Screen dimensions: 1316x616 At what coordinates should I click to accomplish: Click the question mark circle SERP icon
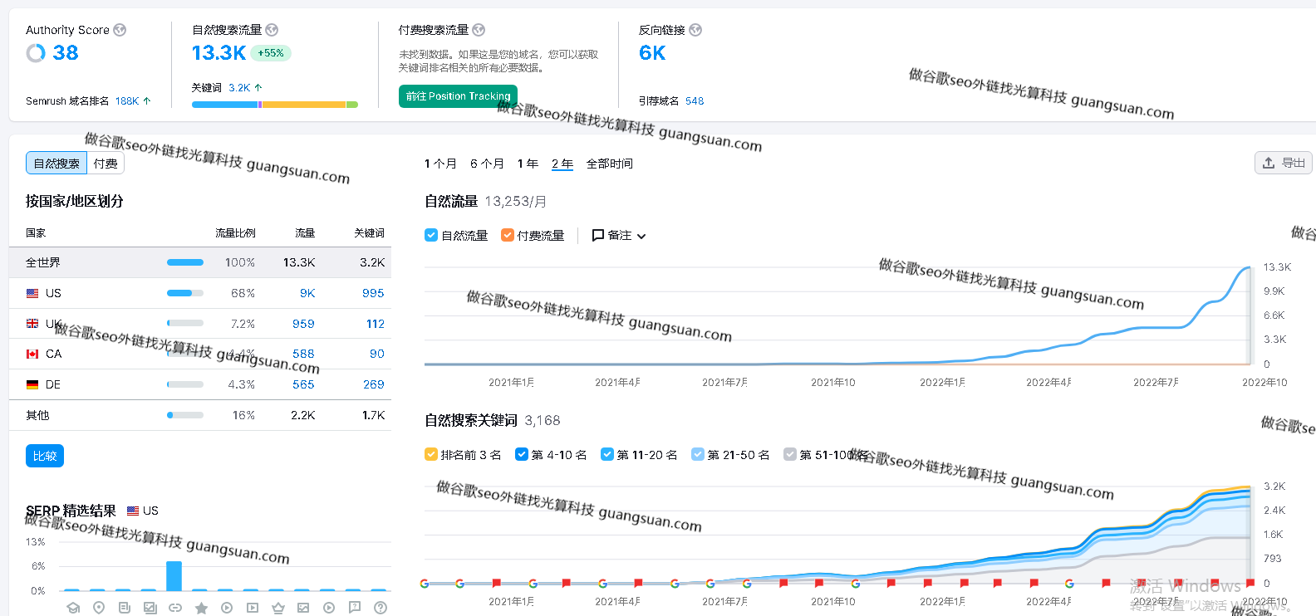coord(381,608)
